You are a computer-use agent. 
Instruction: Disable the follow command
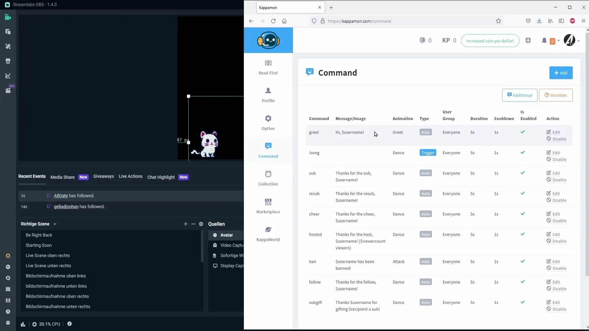(556, 289)
